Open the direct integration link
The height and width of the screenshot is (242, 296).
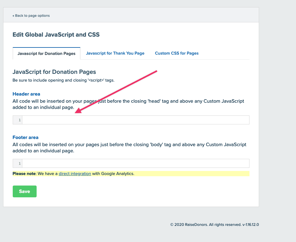(75, 174)
